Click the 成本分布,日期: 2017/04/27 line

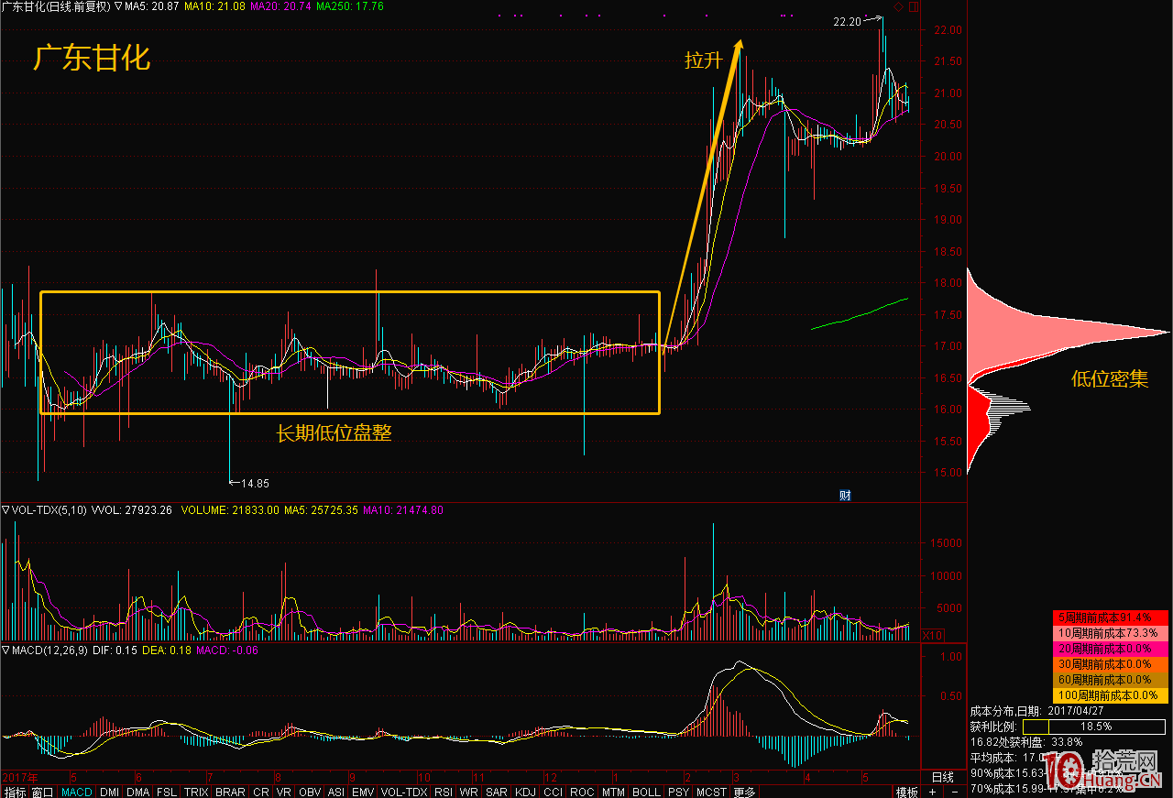[1036, 711]
